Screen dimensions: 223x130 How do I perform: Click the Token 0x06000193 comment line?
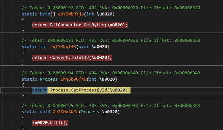(111, 40)
